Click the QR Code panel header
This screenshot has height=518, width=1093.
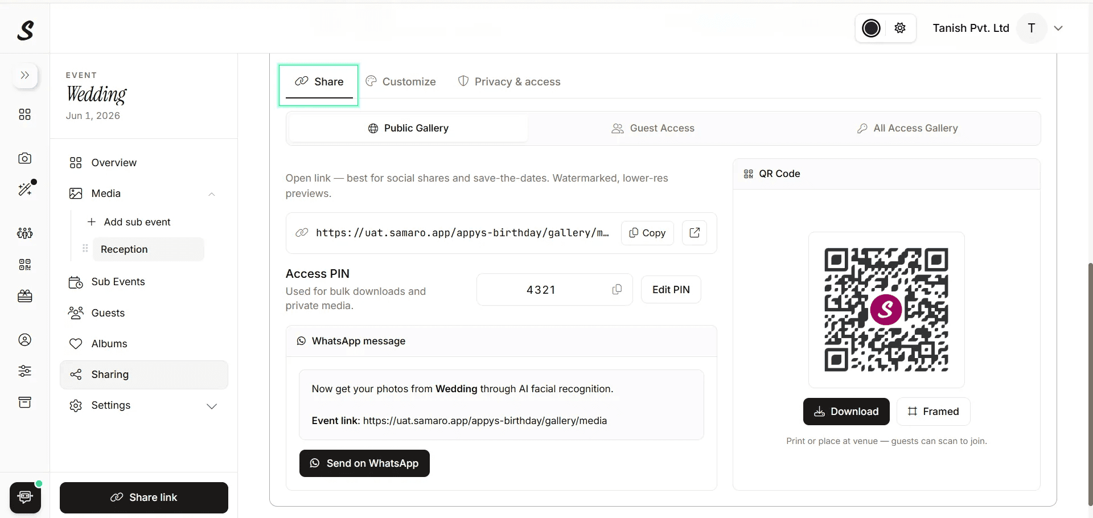tap(886, 174)
